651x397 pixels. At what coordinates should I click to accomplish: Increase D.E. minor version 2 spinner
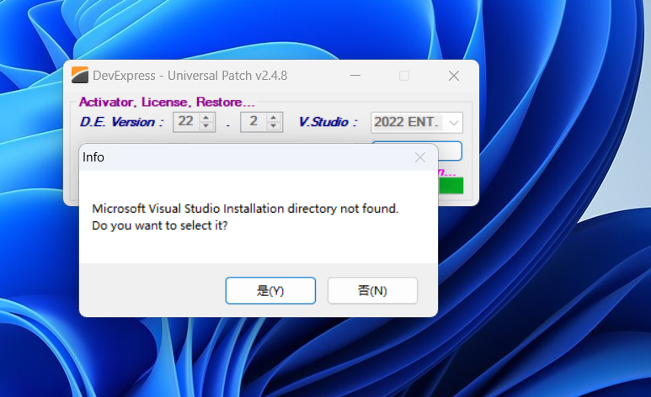pos(273,118)
